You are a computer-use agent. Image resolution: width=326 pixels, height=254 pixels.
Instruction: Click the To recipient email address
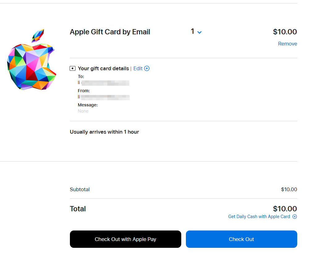(104, 83)
